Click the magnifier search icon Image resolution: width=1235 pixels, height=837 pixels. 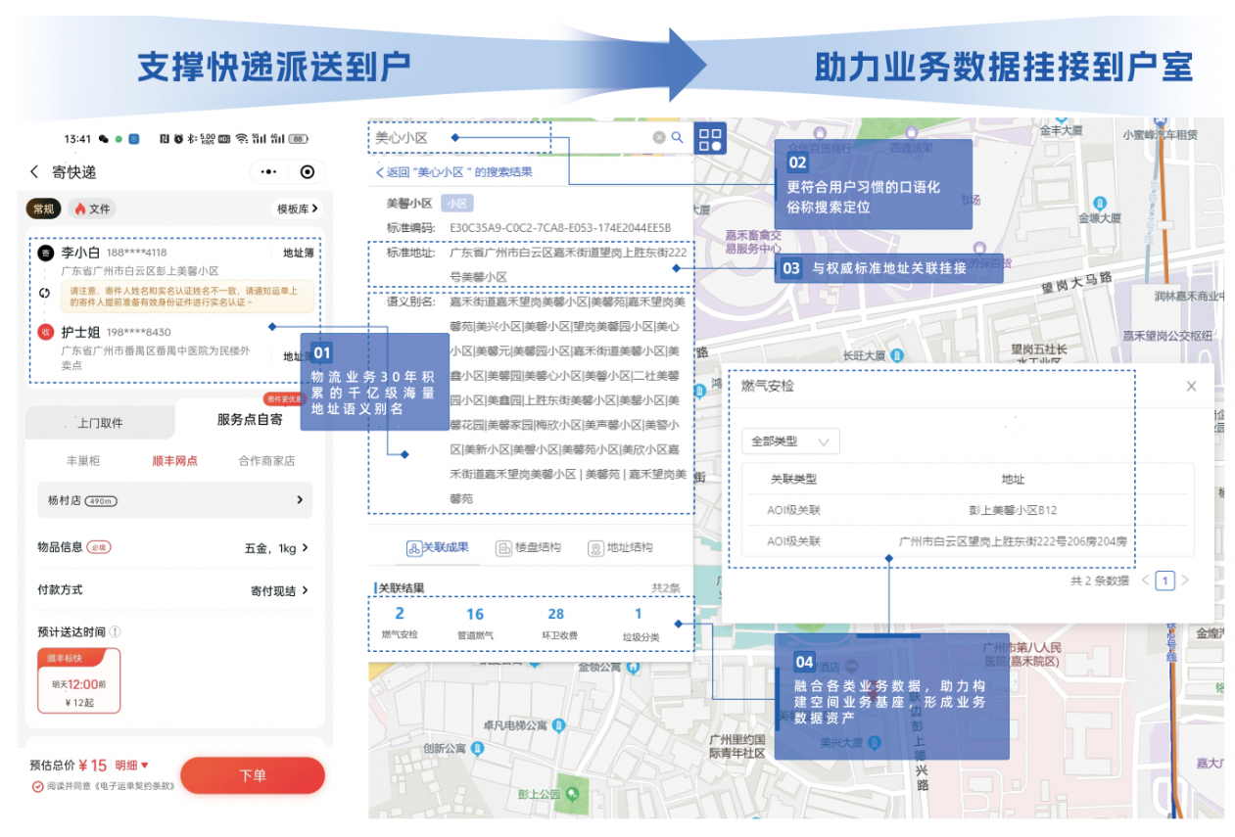coord(677,138)
